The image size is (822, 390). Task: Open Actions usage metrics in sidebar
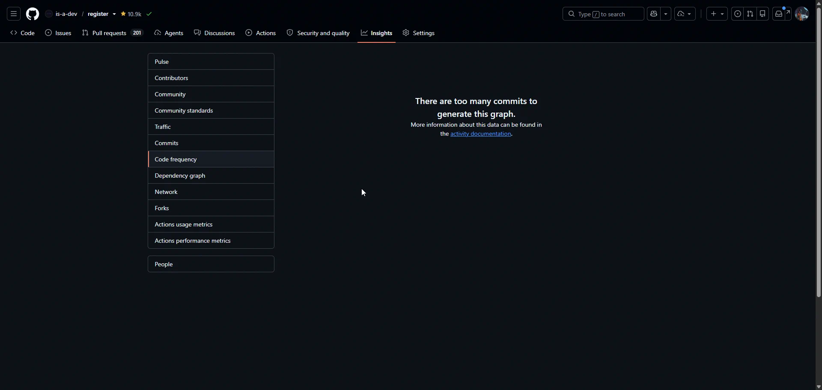(211, 224)
